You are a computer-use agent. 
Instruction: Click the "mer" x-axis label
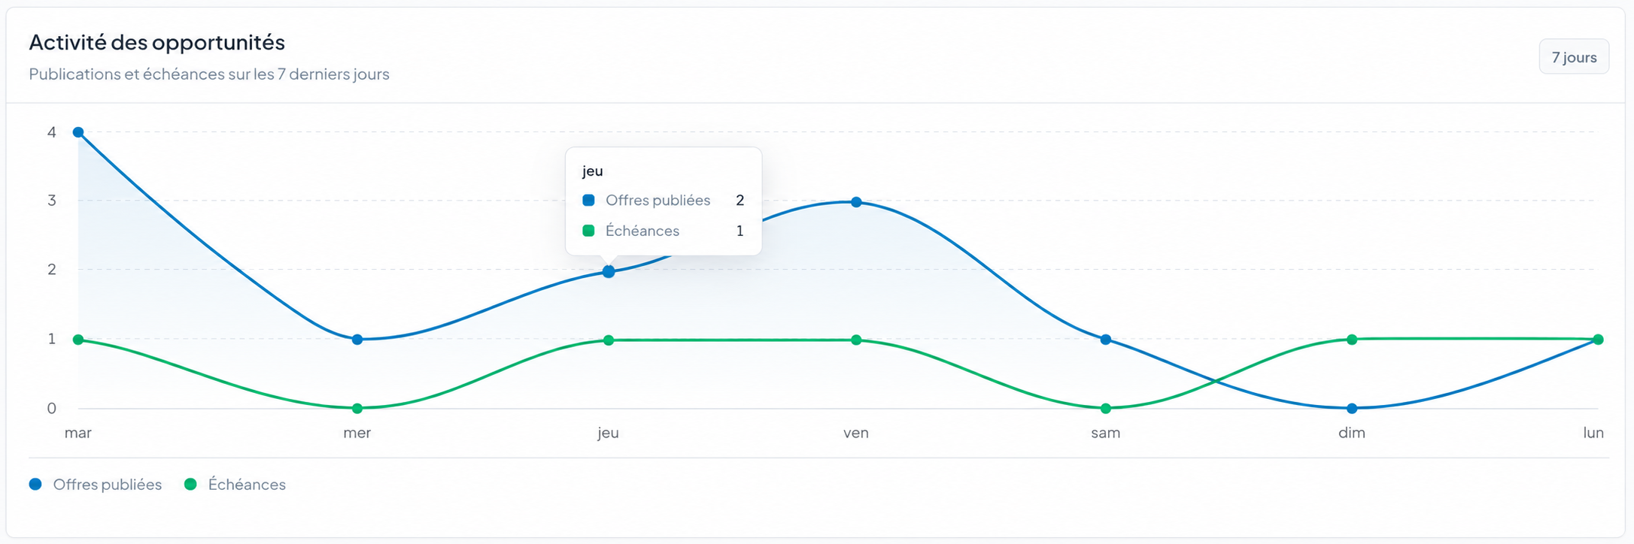click(x=357, y=433)
